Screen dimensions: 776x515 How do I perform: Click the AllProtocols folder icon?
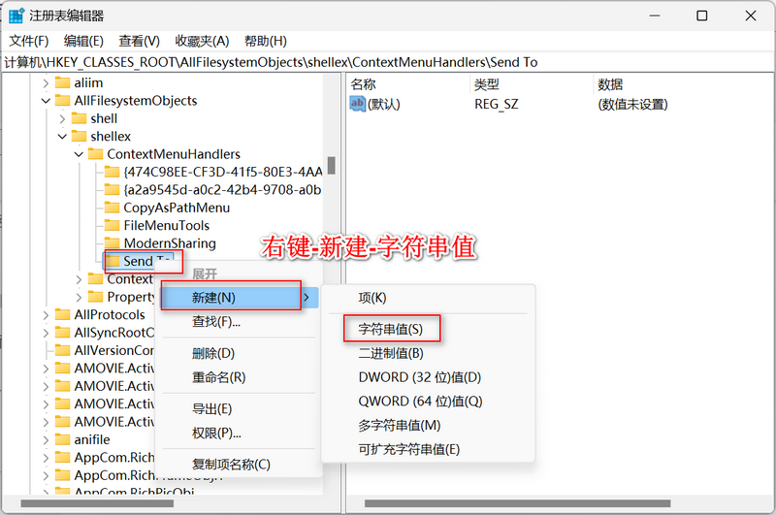[x=62, y=314]
